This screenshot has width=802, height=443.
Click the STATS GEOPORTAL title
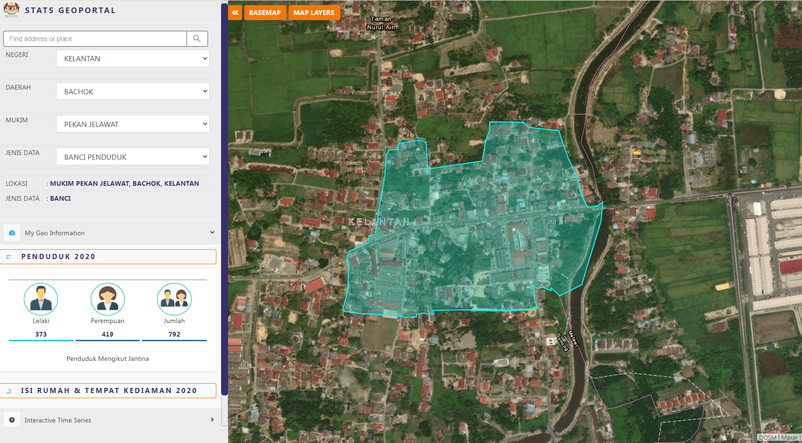click(x=70, y=10)
